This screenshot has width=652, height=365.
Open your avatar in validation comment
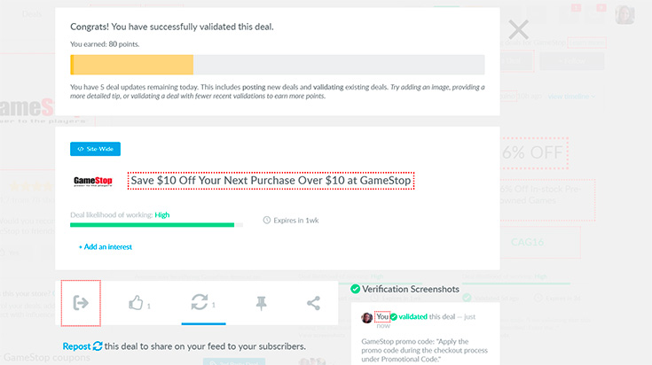366,318
